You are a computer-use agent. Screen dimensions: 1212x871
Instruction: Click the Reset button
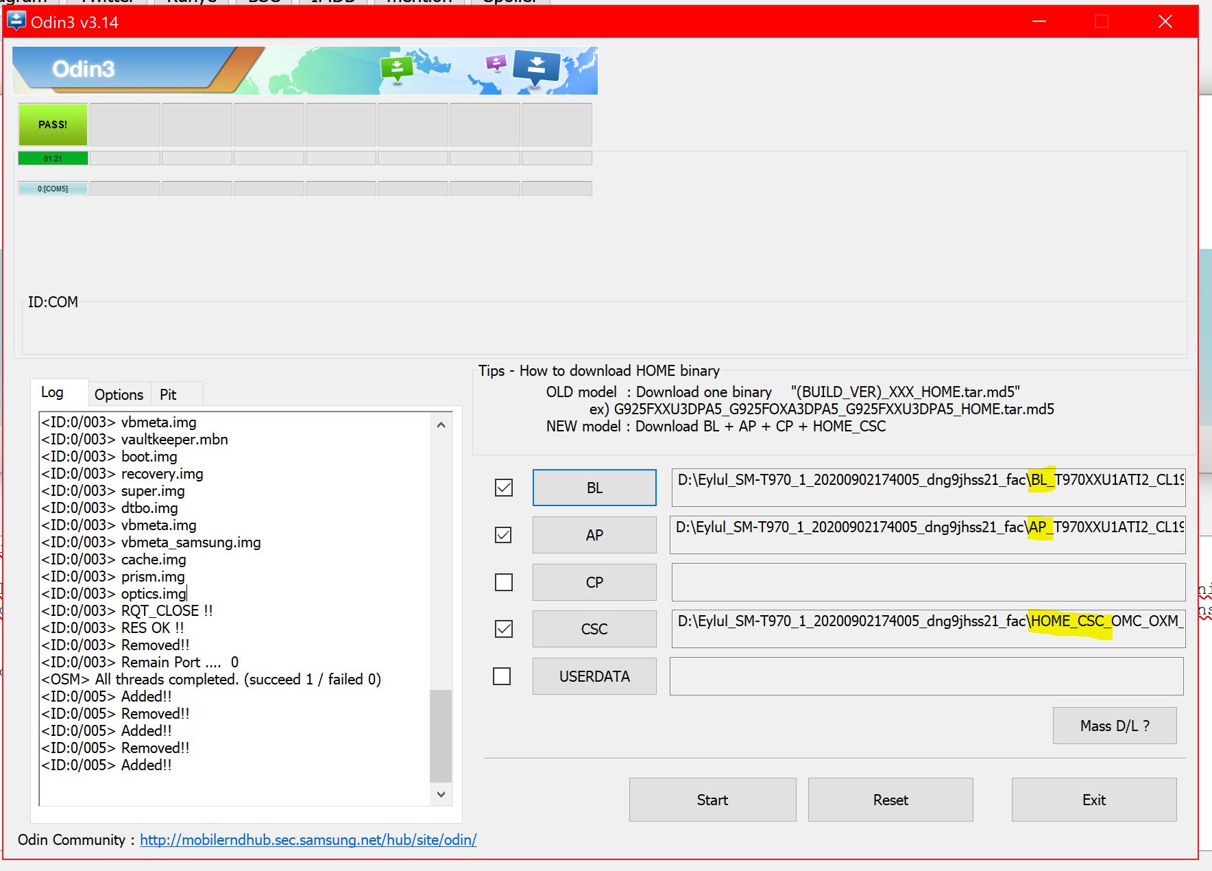pos(890,800)
